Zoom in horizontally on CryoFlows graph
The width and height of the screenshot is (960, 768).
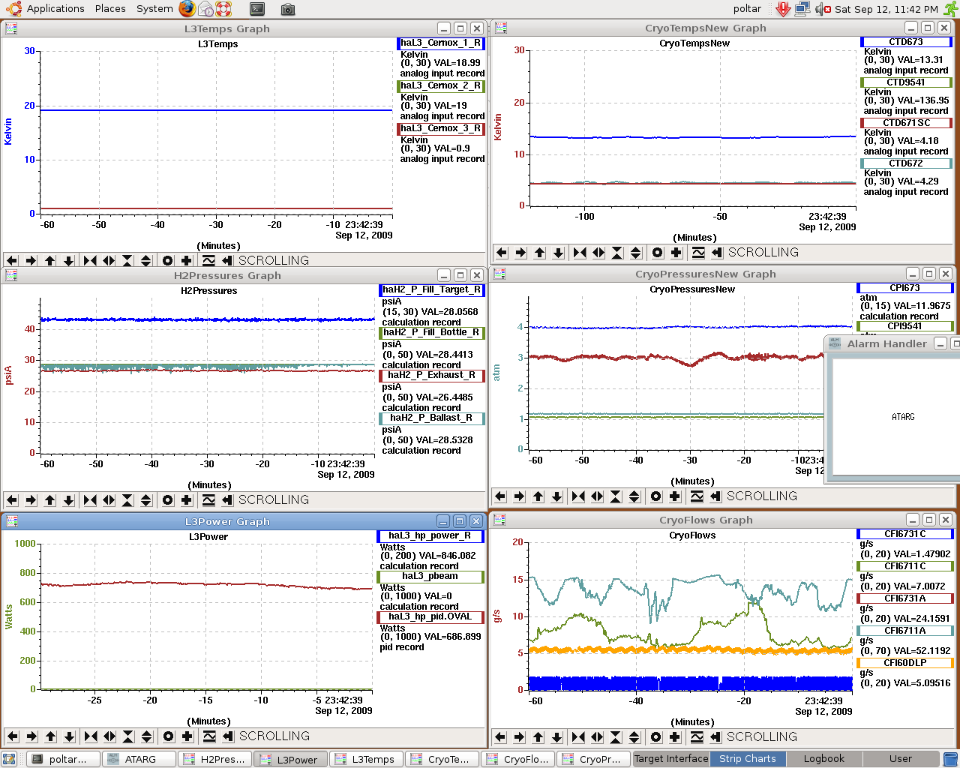point(578,737)
